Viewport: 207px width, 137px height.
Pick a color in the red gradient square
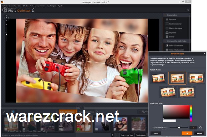(x=176, y=112)
